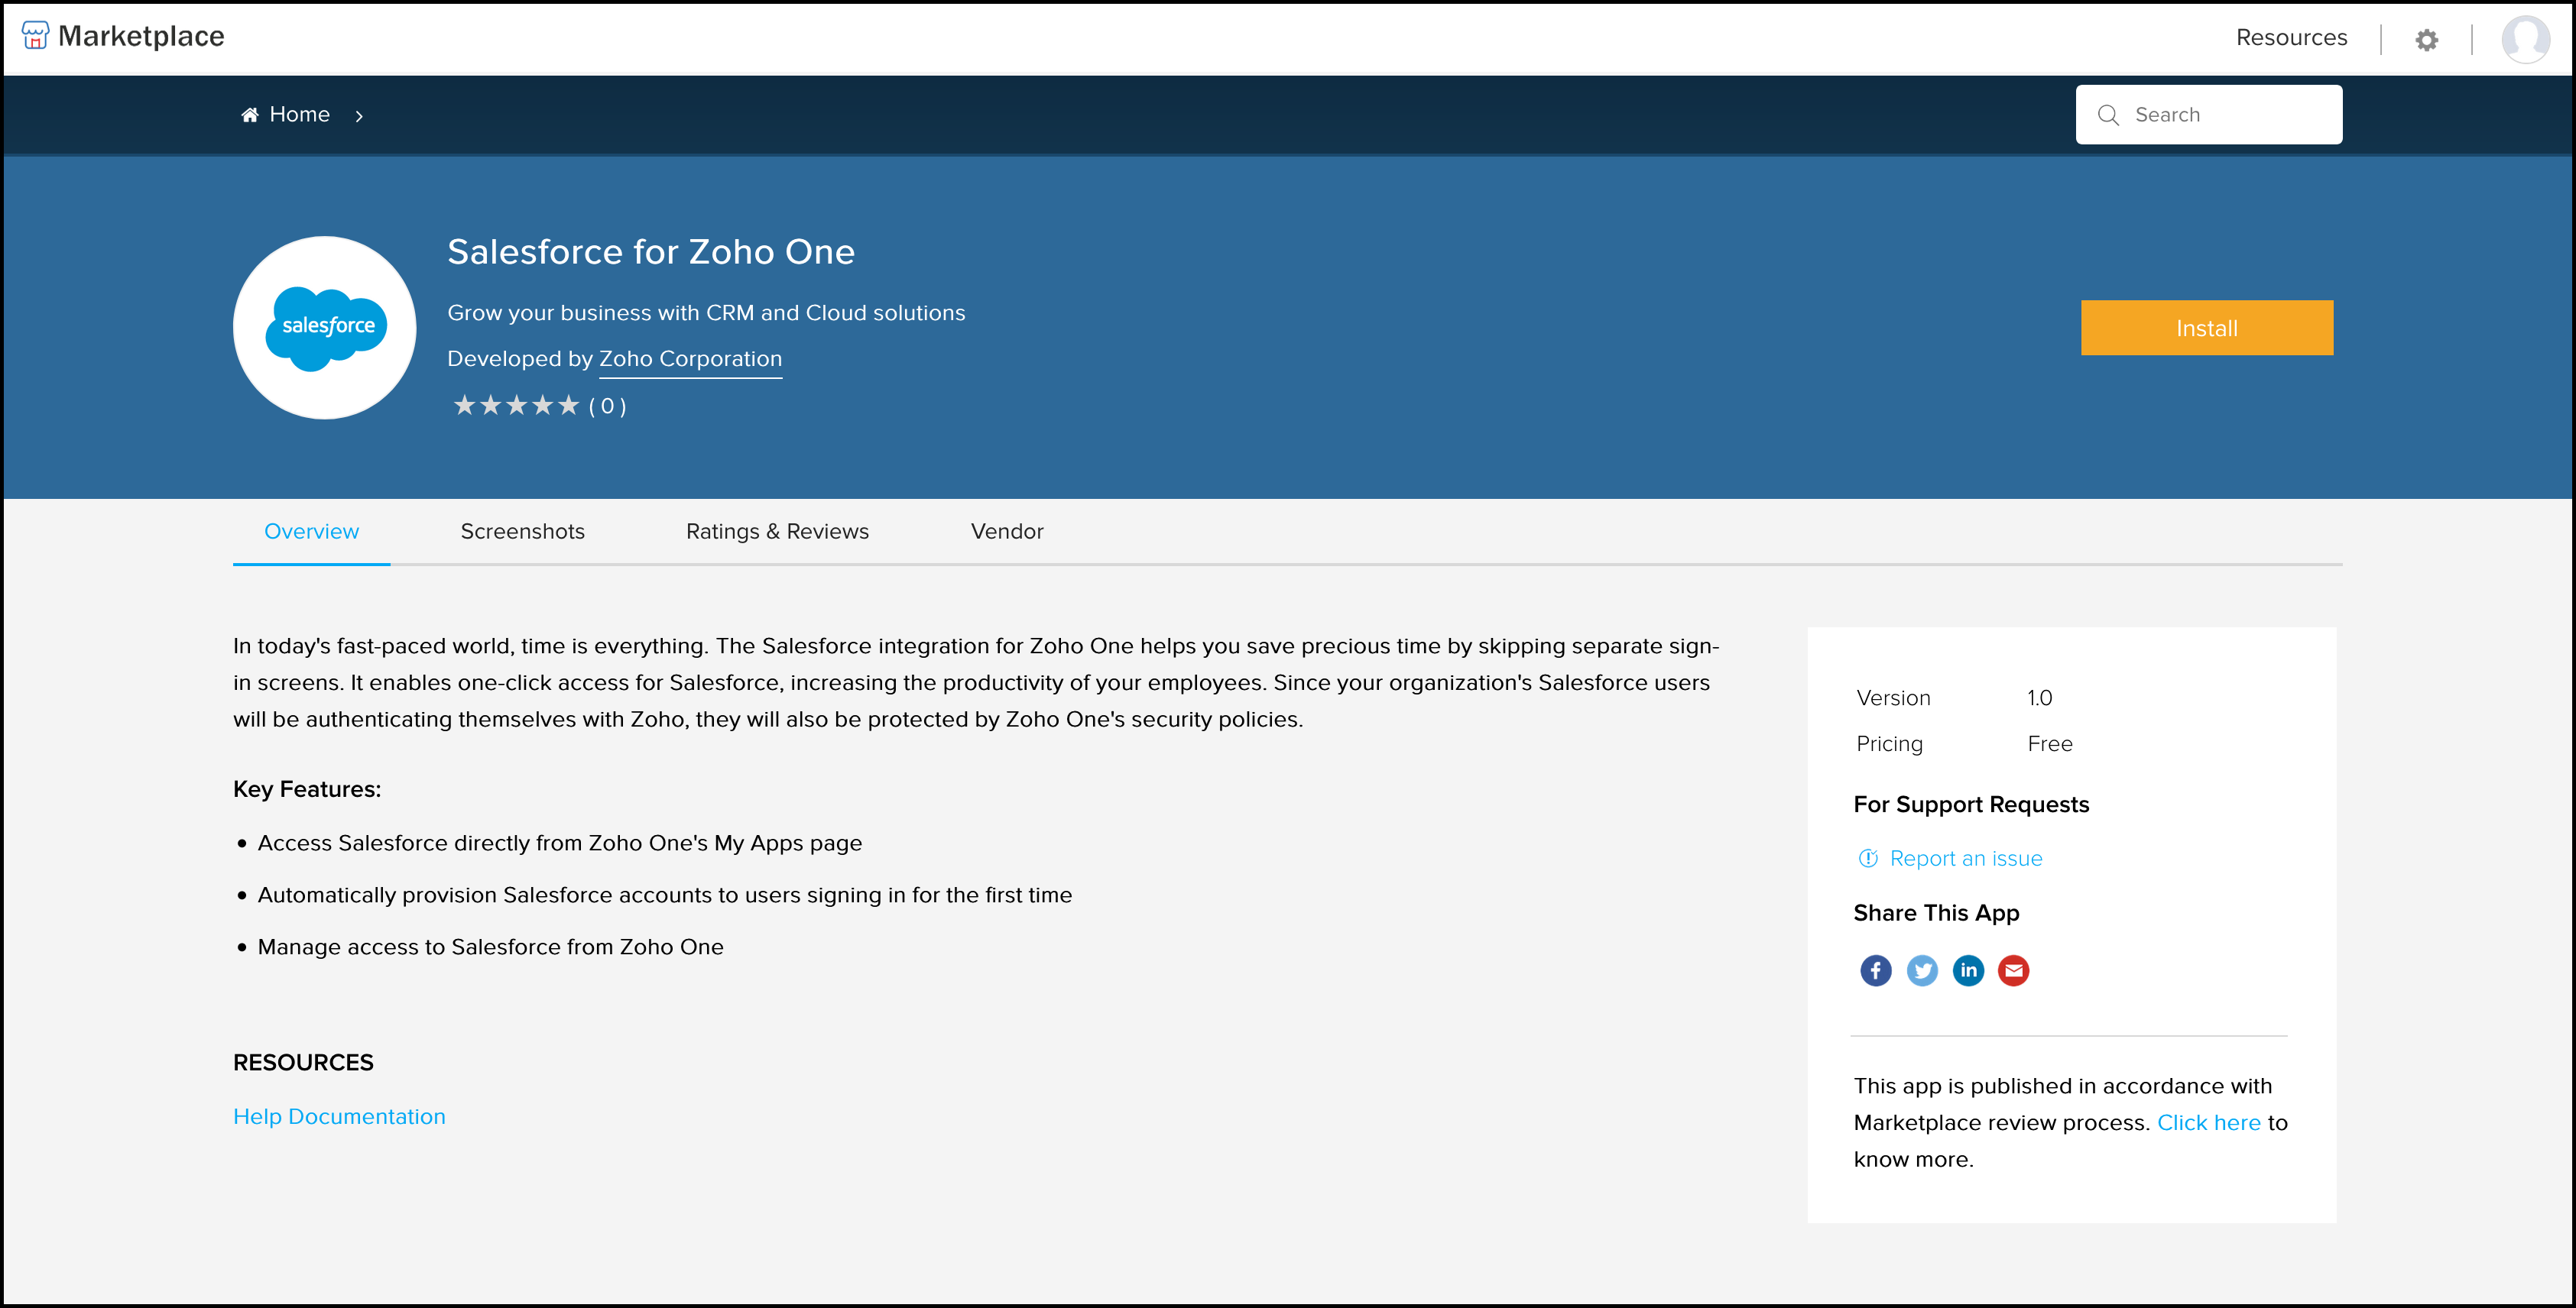Share app via LinkedIn icon
Screen dimensions: 2576x1308
point(1968,970)
